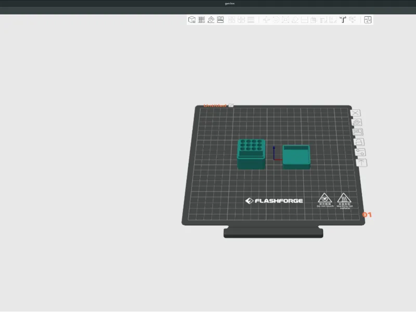Select the Rotate gizmo tool
Image resolution: width=416 pixels, height=312 pixels.
tap(276, 20)
